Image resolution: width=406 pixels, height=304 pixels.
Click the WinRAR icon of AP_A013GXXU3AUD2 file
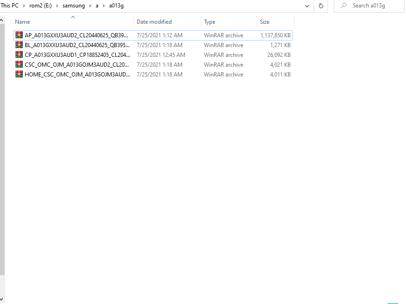click(x=19, y=35)
